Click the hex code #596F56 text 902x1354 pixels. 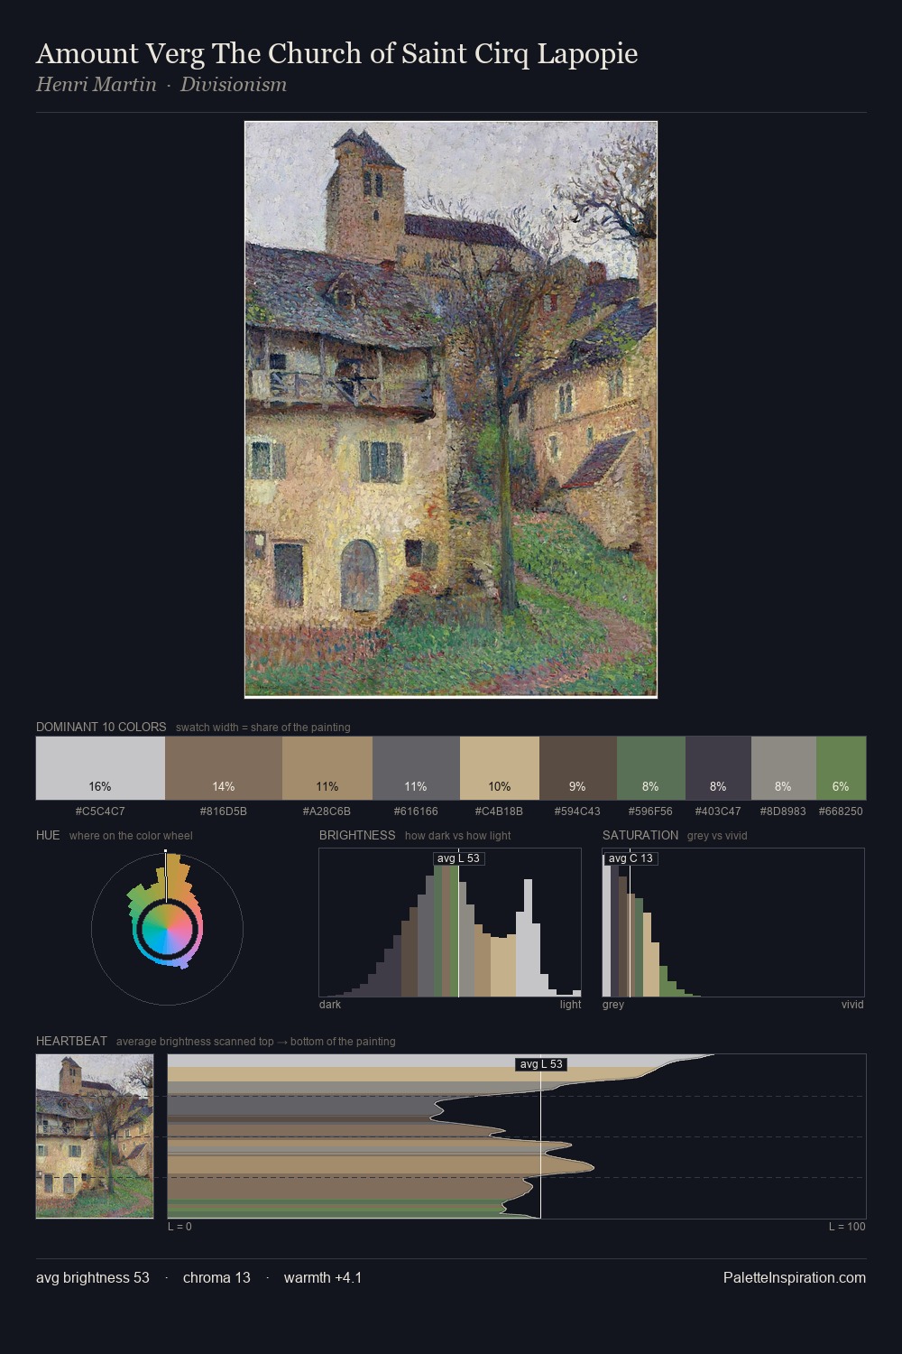point(649,811)
